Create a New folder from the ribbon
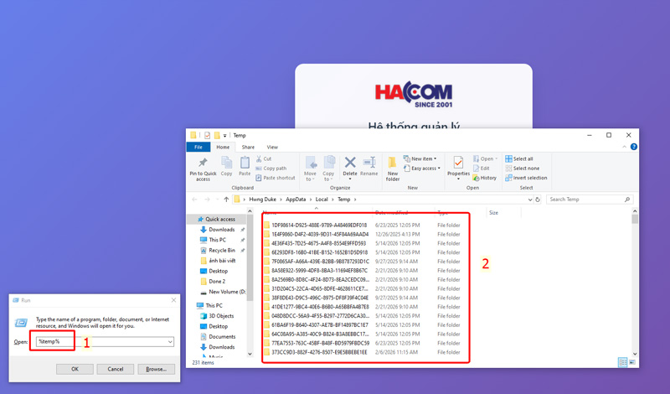670x394 pixels. point(393,168)
